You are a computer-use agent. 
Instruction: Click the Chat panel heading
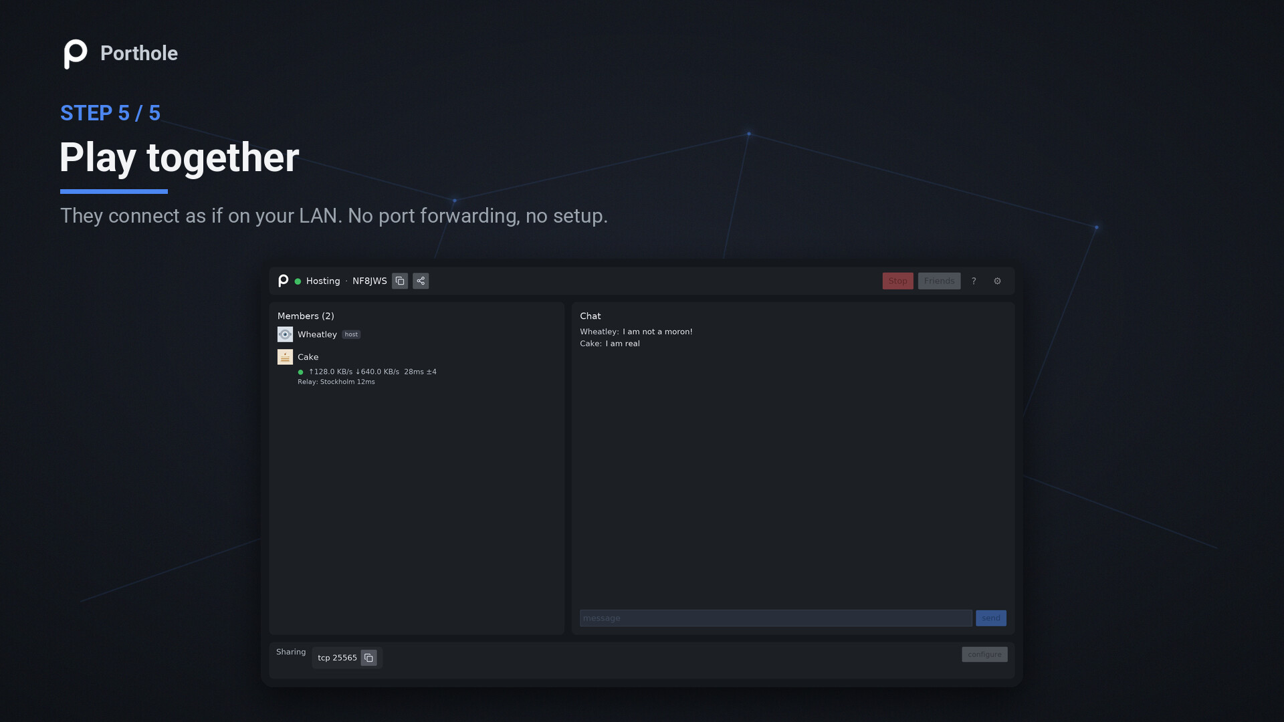(x=591, y=316)
